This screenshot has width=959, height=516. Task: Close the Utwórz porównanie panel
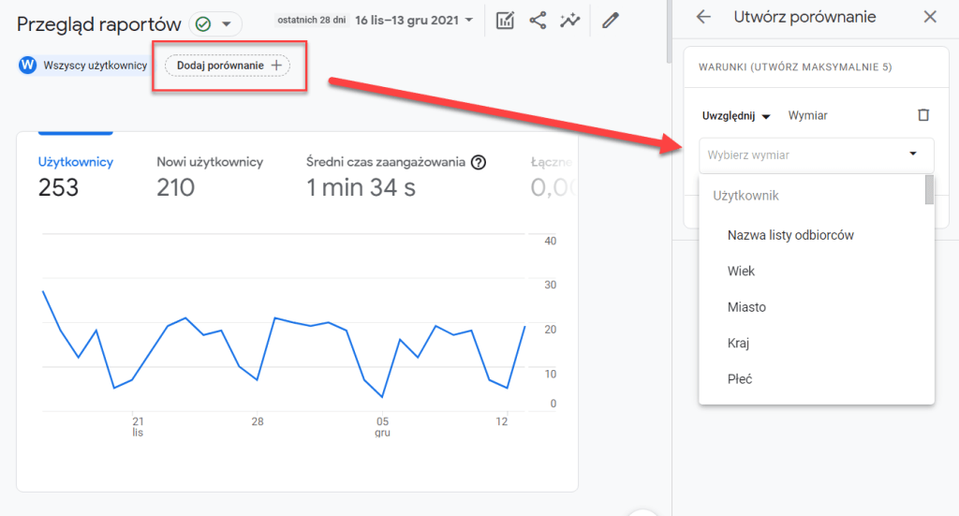930,17
